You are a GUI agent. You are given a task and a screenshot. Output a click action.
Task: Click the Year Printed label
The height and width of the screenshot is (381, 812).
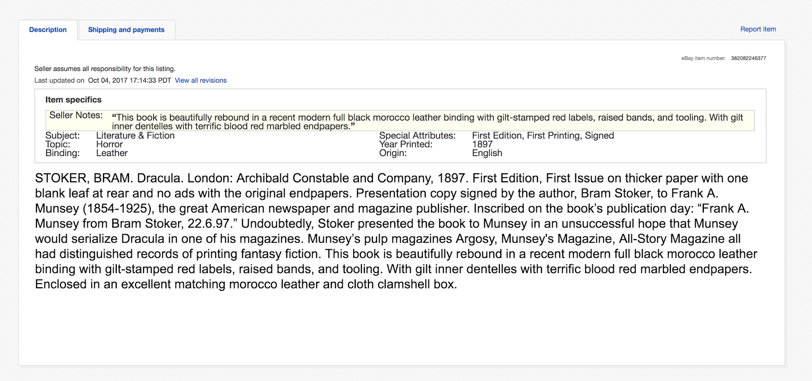click(405, 144)
